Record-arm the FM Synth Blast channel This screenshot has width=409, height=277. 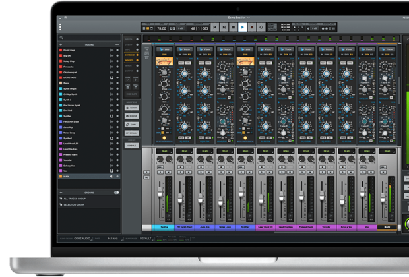[180, 167]
